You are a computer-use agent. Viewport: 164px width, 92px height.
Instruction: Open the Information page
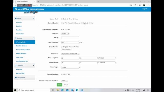pos(20,34)
